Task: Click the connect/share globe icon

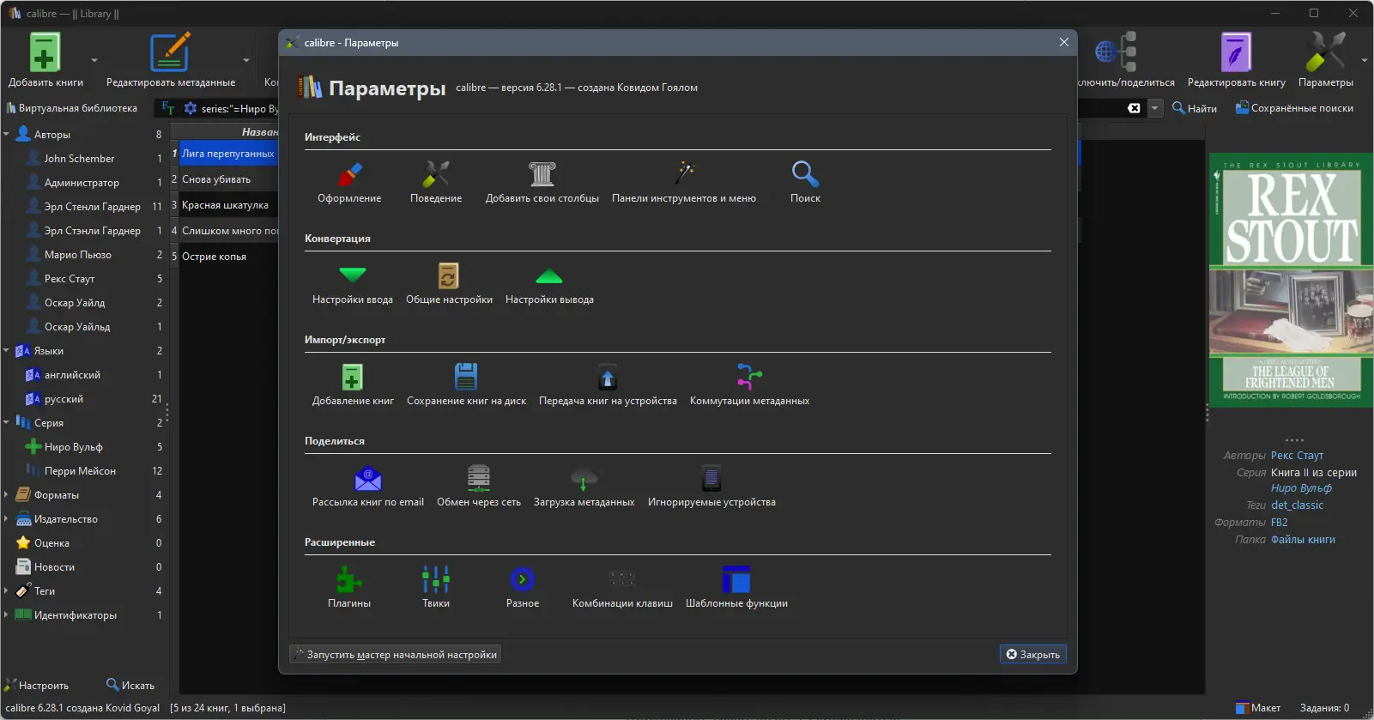Action: click(x=1116, y=52)
